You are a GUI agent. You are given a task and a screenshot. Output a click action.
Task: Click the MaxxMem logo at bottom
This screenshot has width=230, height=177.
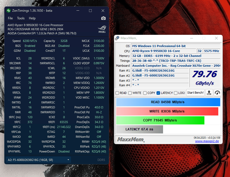click(131, 139)
